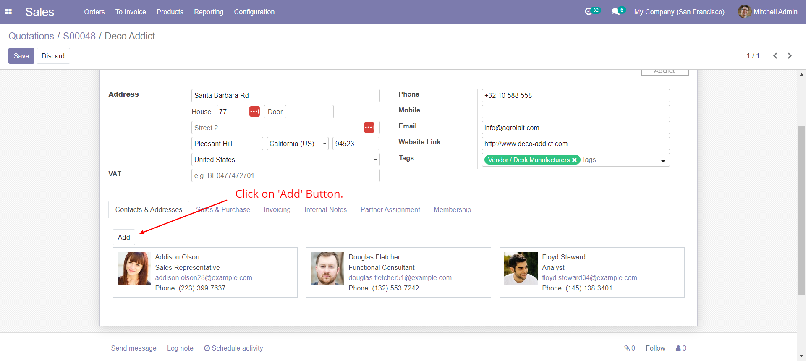Click the red icon in Street 2 field
This screenshot has height=361, width=806.
(x=369, y=128)
